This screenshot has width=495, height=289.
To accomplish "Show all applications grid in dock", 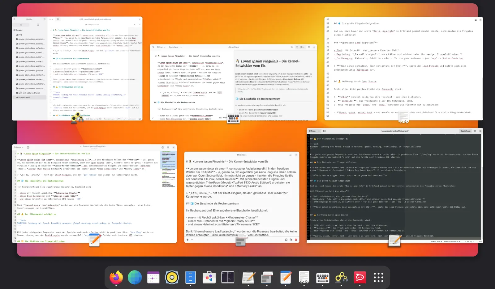I will 378,277.
